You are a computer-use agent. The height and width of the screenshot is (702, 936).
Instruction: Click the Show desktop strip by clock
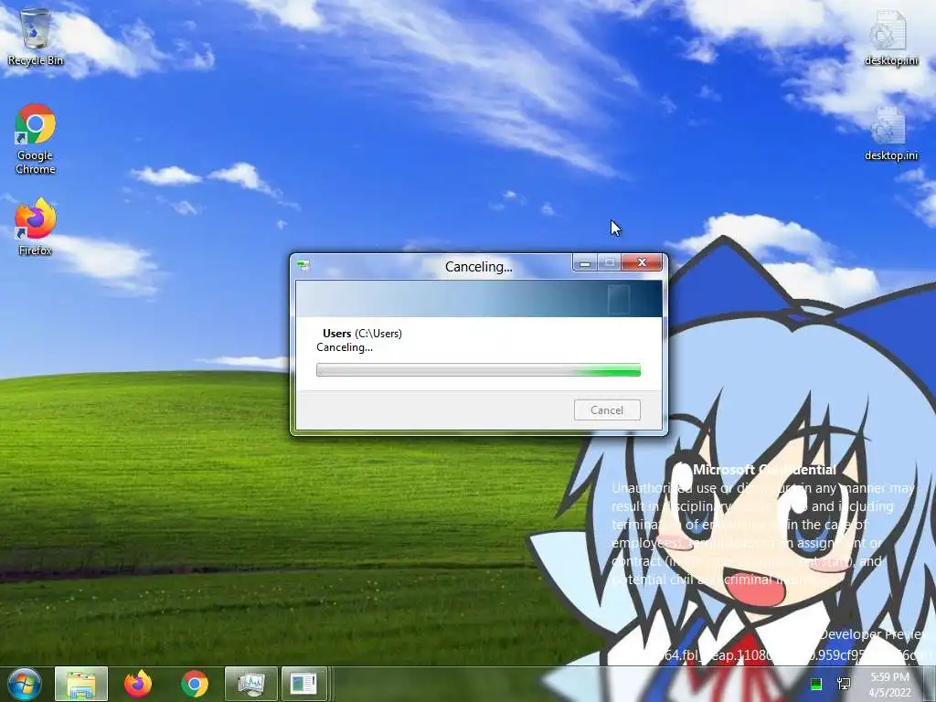pyautogui.click(x=930, y=684)
